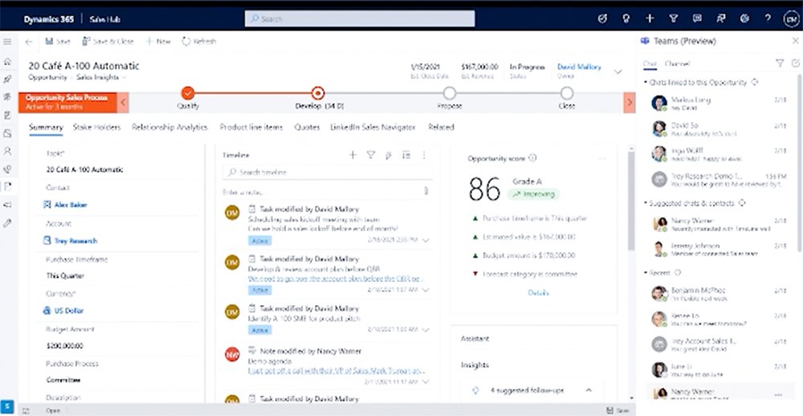Viewport: 803px width, 416px height.
Task: Open LinkedIn Sales Navigator tab
Action: point(373,127)
